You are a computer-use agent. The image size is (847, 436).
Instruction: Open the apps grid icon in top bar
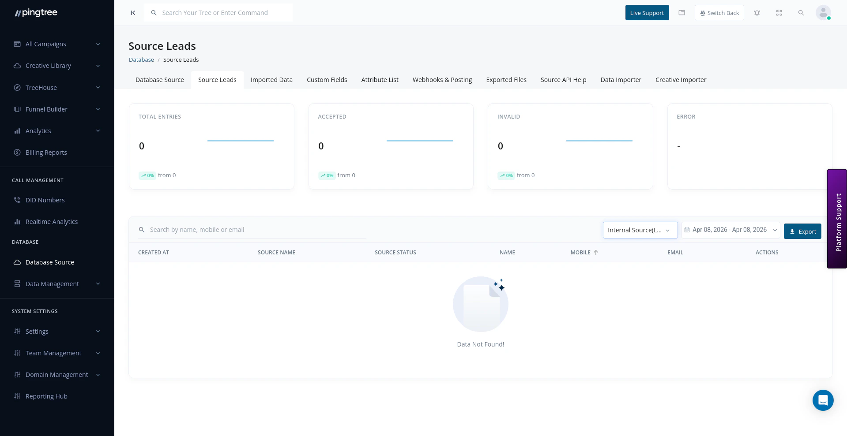779,13
